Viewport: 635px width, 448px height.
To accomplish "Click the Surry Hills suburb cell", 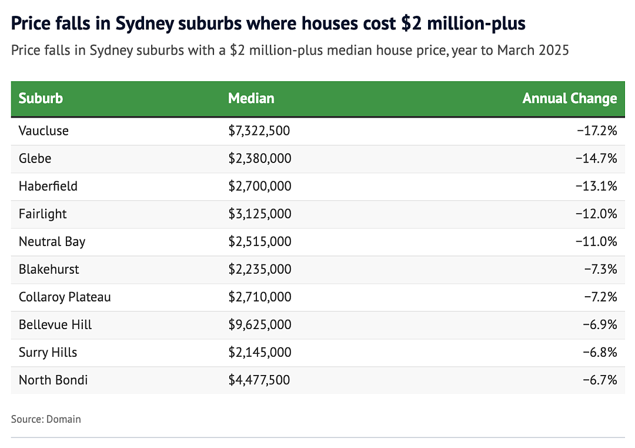I will coord(48,352).
